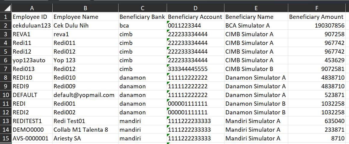Click the CIMB Simulator B cell

[x=256, y=69]
